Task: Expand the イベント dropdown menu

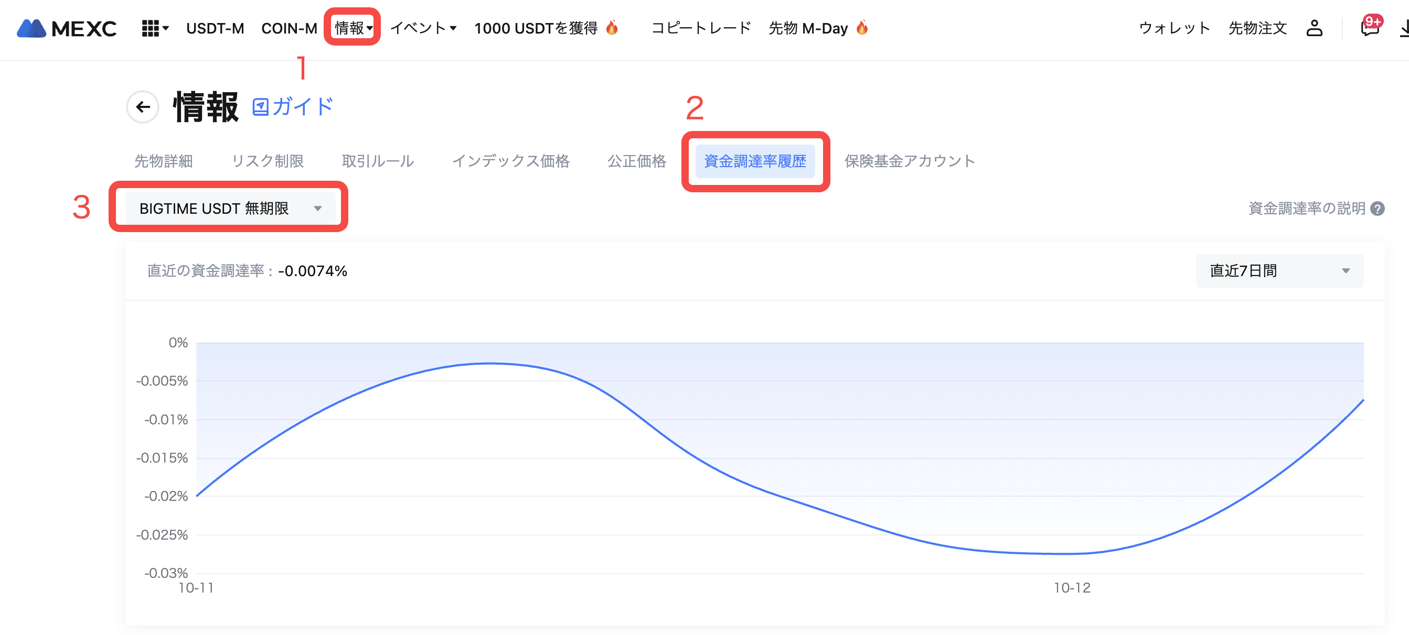Action: [x=423, y=28]
